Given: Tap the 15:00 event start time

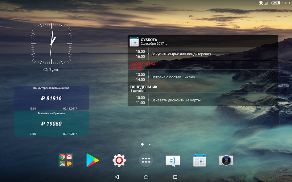Looking at the screenshot, I should pos(140,51).
